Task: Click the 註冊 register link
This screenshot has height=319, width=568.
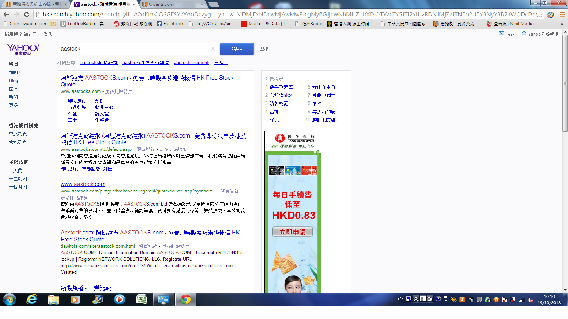Action: coord(30,34)
